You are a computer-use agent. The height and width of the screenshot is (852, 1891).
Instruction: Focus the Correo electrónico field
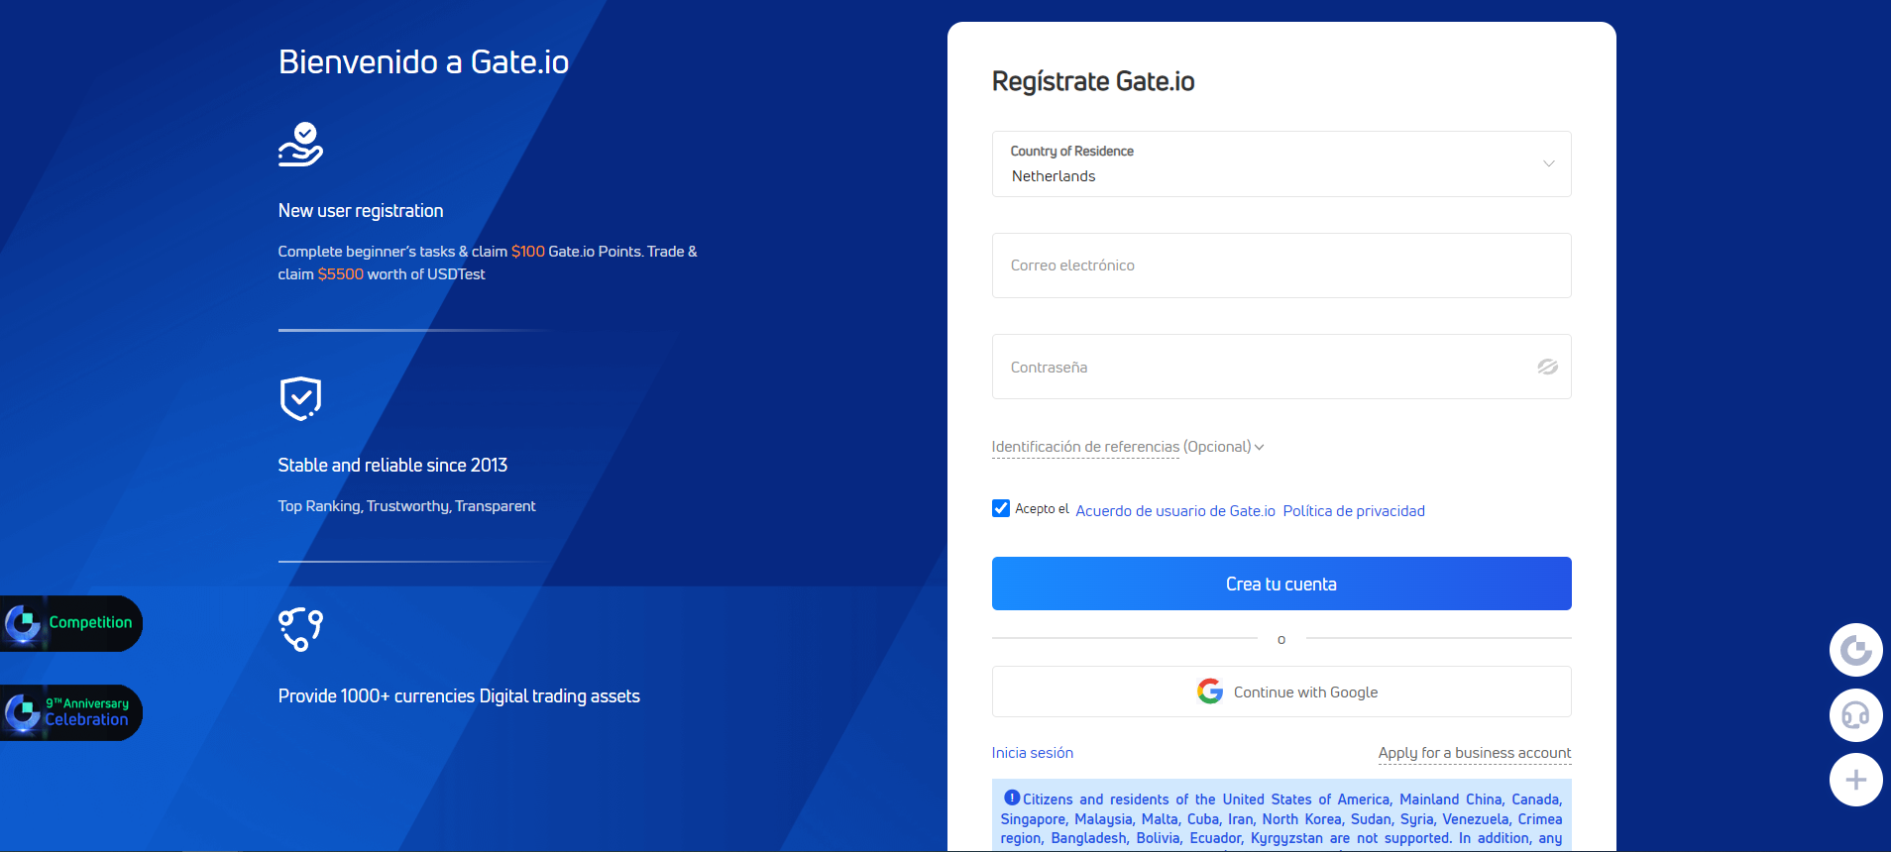1281,266
